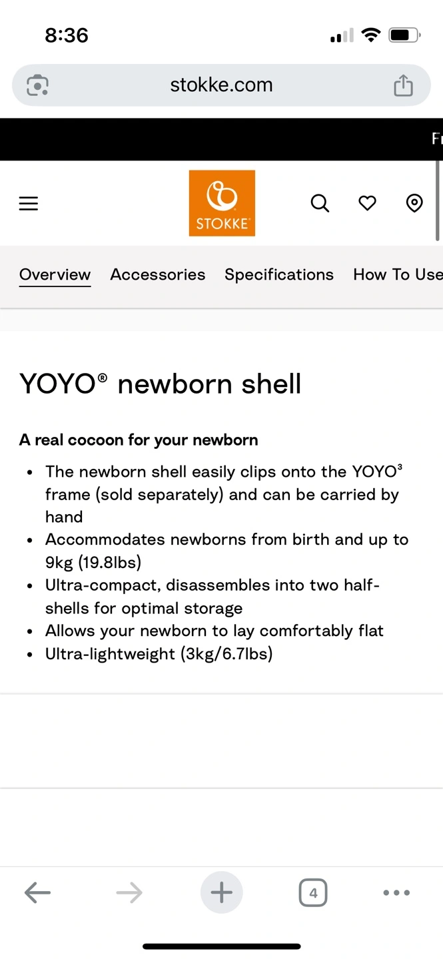The image size is (443, 959).
Task: Tap the YOYO newborn shell heading
Action: 161,384
